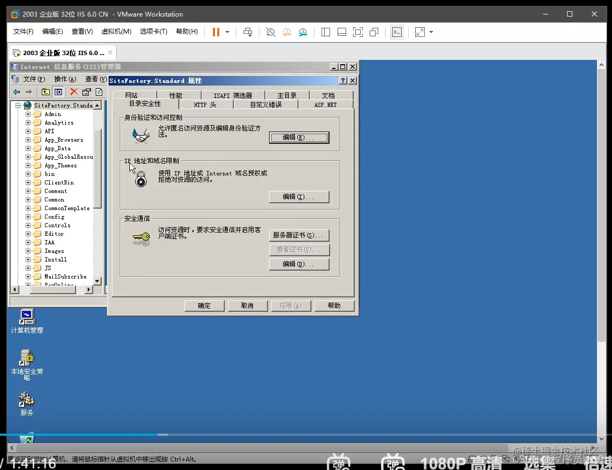Click the take snapshot icon in VMware toolbar
Screen dimensions: 612x470
[x=270, y=32]
